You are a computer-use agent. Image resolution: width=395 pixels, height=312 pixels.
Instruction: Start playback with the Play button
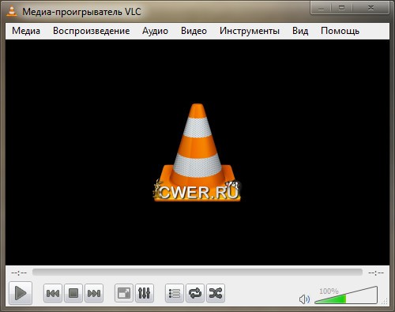21,293
